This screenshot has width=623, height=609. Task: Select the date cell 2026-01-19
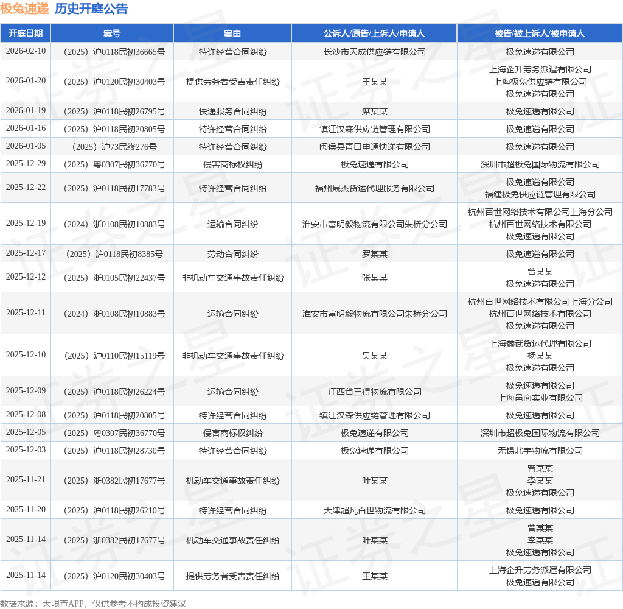pos(26,111)
